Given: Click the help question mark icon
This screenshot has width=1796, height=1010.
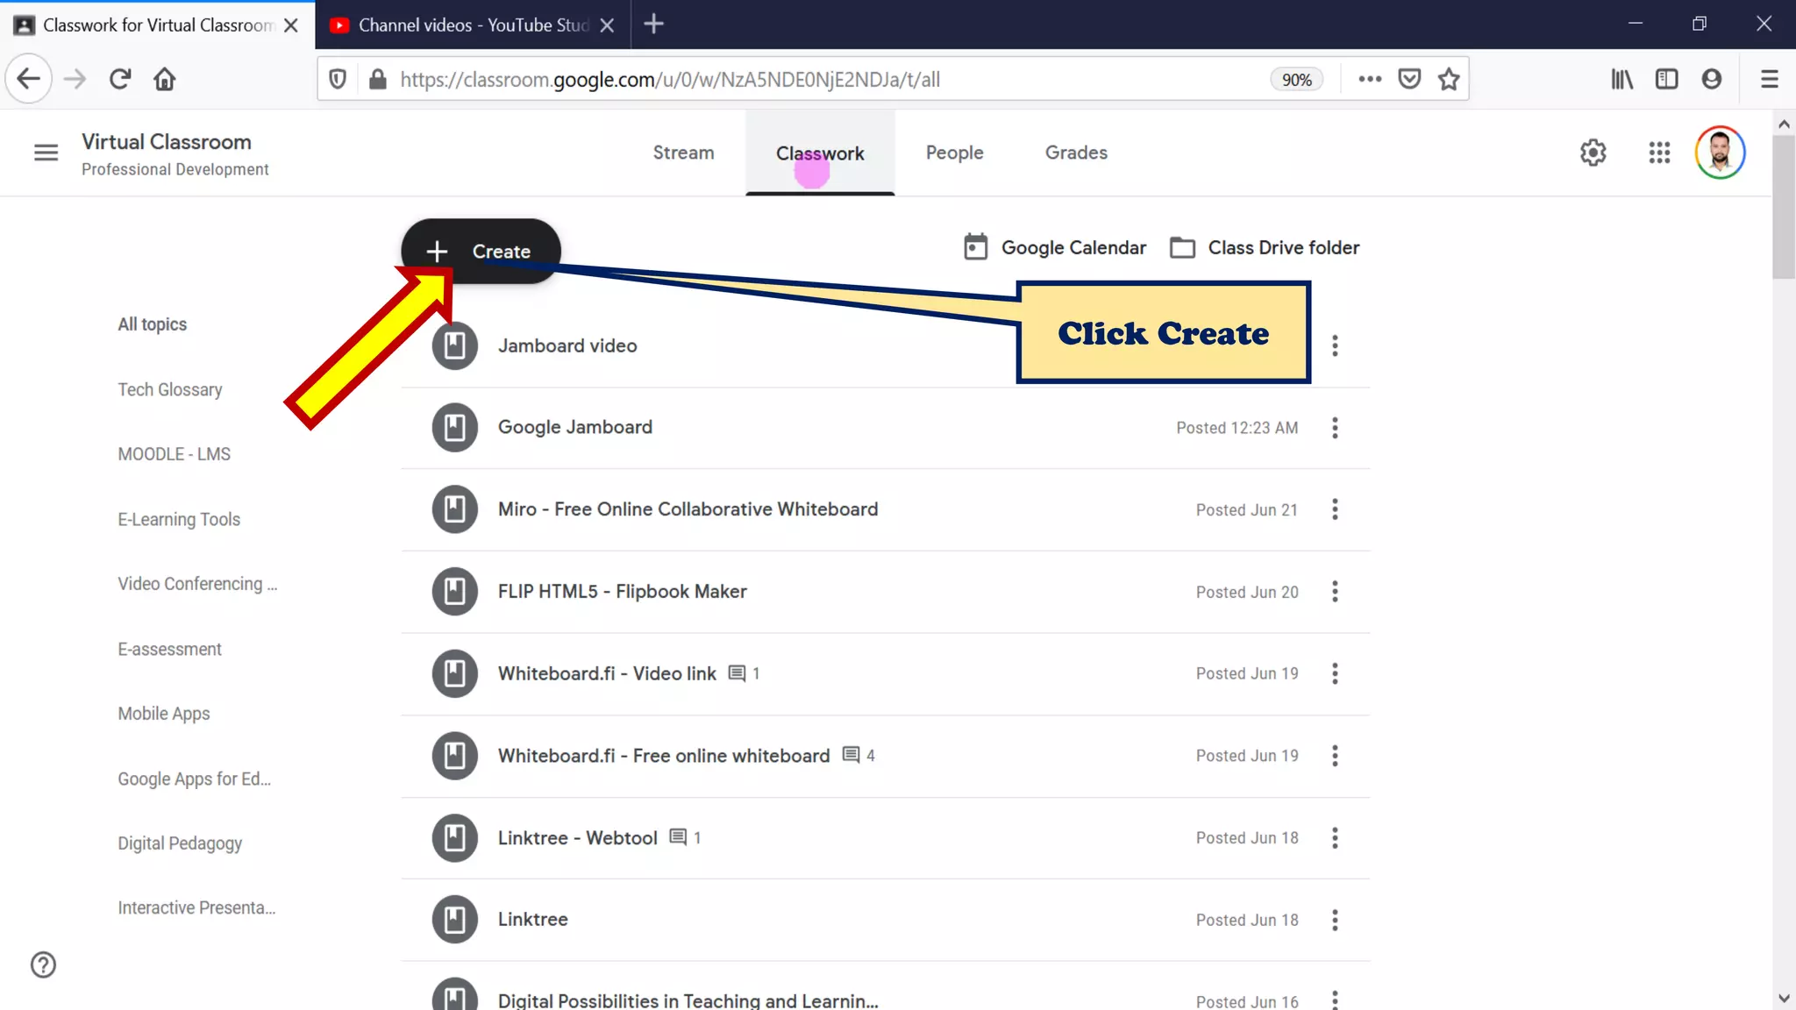Looking at the screenshot, I should [43, 964].
